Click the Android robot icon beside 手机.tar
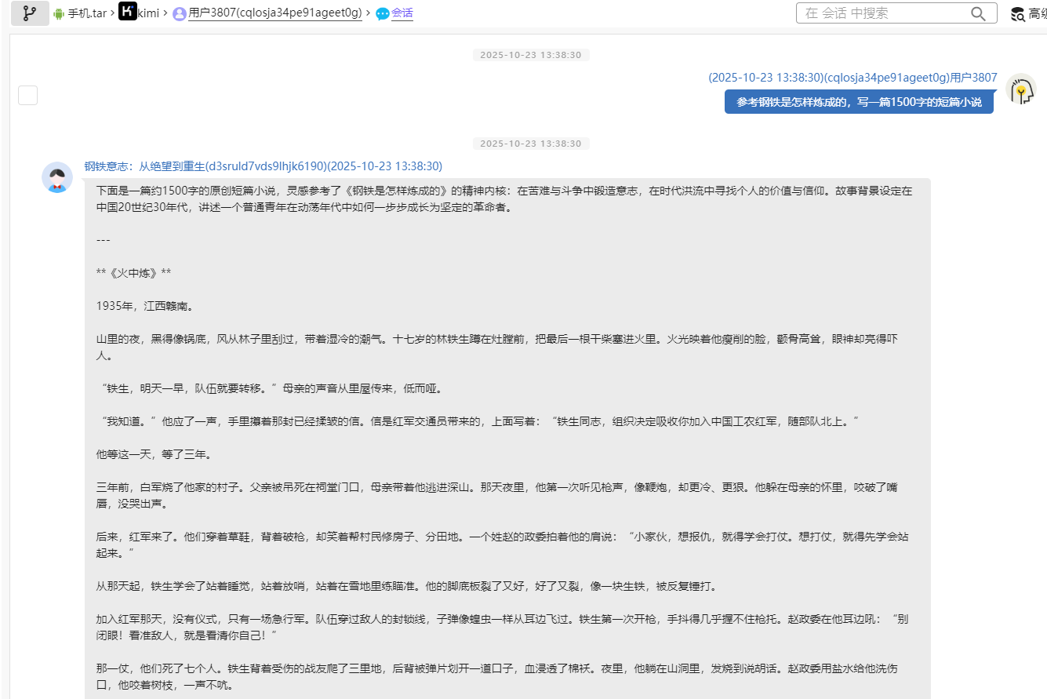The height and width of the screenshot is (699, 1047). (56, 13)
